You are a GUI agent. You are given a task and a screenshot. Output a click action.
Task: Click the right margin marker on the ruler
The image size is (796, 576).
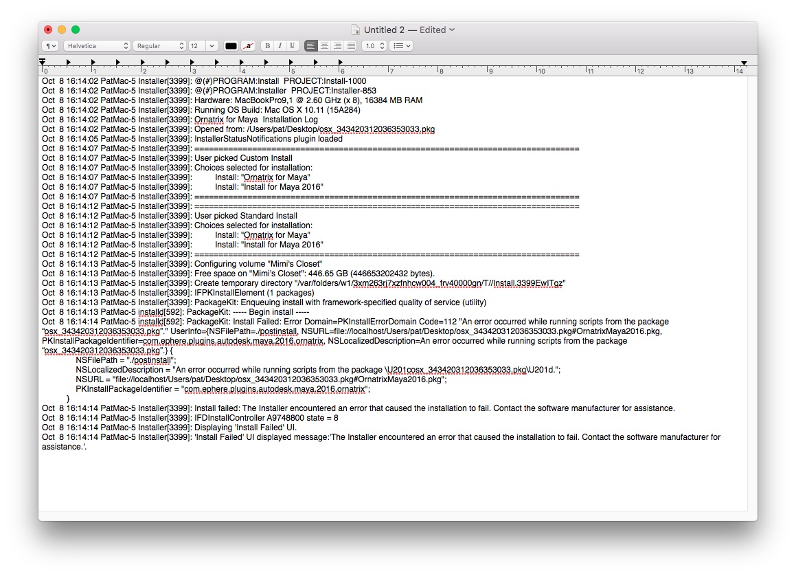(744, 63)
